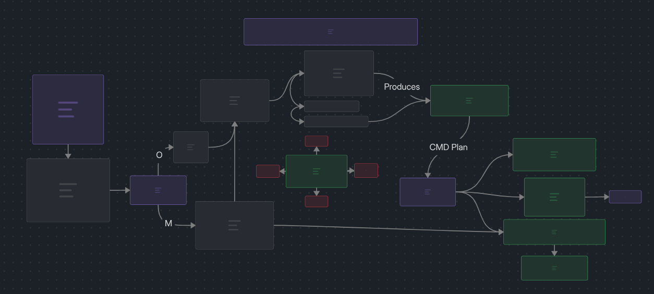Image resolution: width=654 pixels, height=294 pixels.
Task: Select purple card the CMD Plan edge points to
Action: (428, 192)
